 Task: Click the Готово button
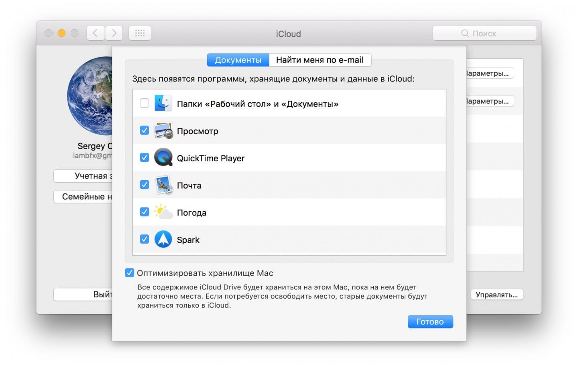coord(430,321)
